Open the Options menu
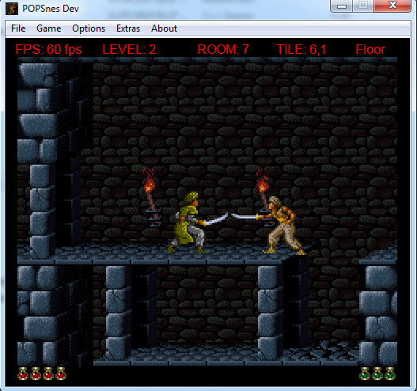This screenshot has height=391, width=417. pyautogui.click(x=89, y=28)
